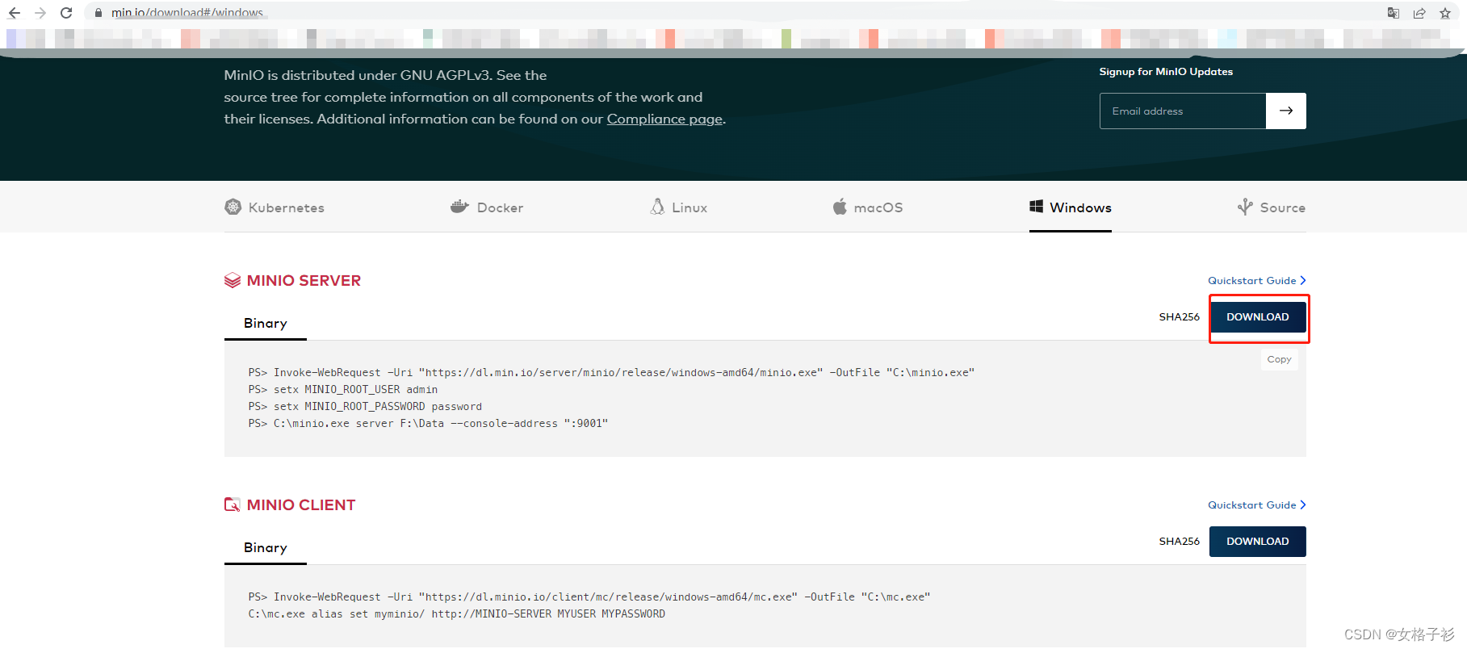Click the Docker whale icon
Image resolution: width=1467 pixels, height=649 pixels.
[x=459, y=207]
